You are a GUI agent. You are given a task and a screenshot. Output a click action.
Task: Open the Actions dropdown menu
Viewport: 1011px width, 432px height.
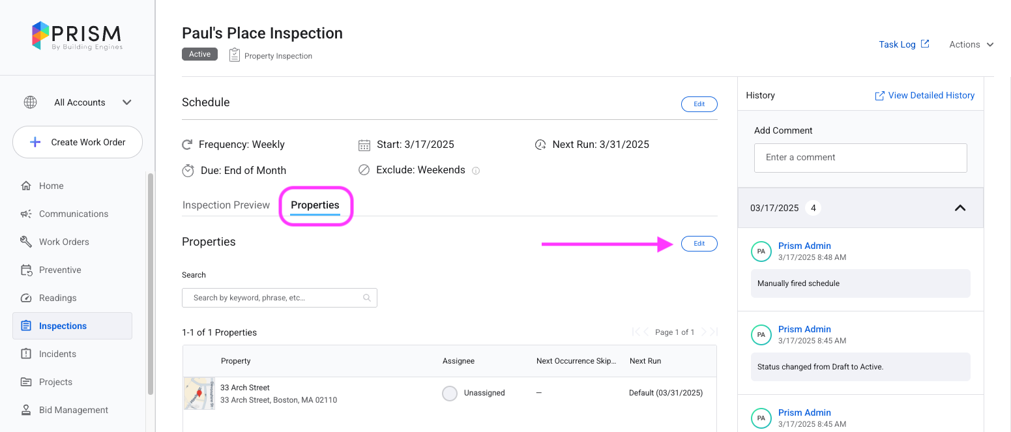pos(971,44)
